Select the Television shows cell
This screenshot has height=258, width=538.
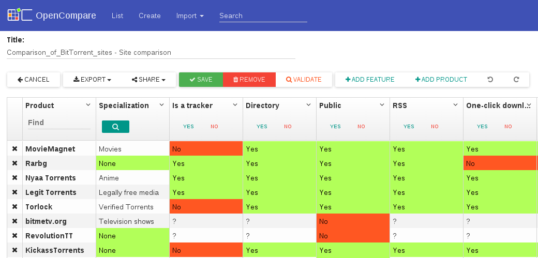pyautogui.click(x=133, y=221)
